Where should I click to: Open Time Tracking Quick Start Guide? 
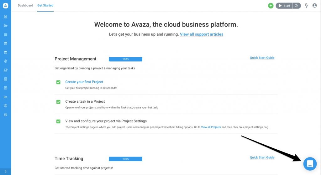[262, 157]
